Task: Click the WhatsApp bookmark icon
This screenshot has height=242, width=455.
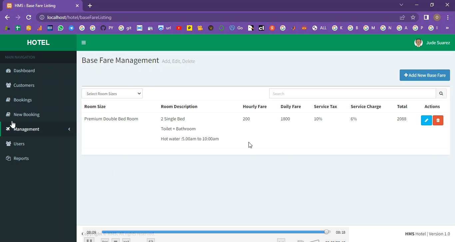Action: [x=61, y=28]
